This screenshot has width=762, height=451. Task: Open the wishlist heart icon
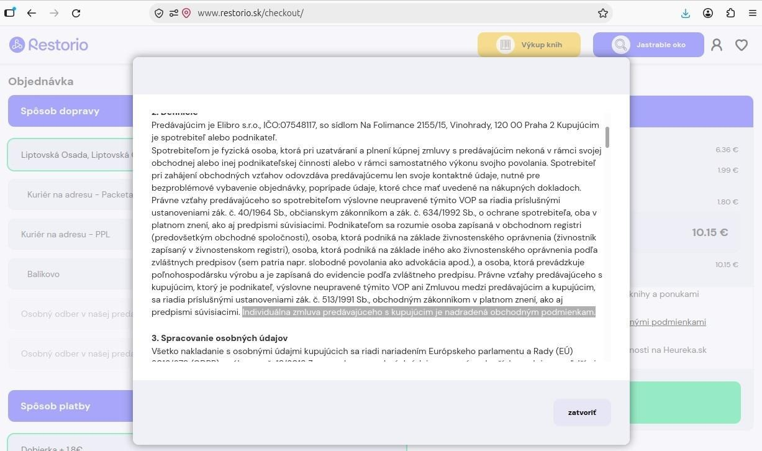tap(742, 45)
